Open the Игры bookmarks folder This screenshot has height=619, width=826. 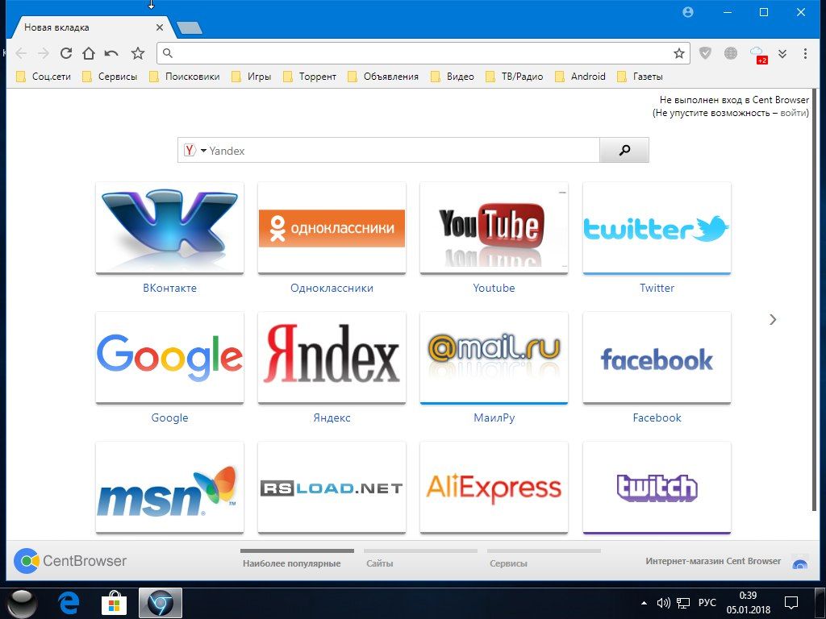(252, 77)
